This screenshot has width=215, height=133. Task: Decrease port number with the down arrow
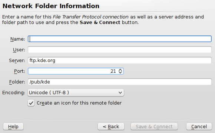click(x=120, y=72)
